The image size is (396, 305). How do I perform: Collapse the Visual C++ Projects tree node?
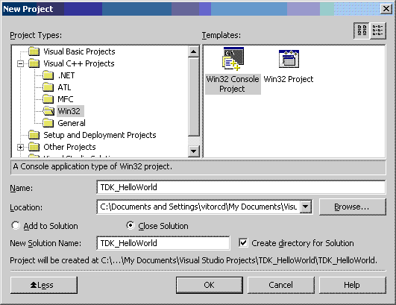(20, 63)
